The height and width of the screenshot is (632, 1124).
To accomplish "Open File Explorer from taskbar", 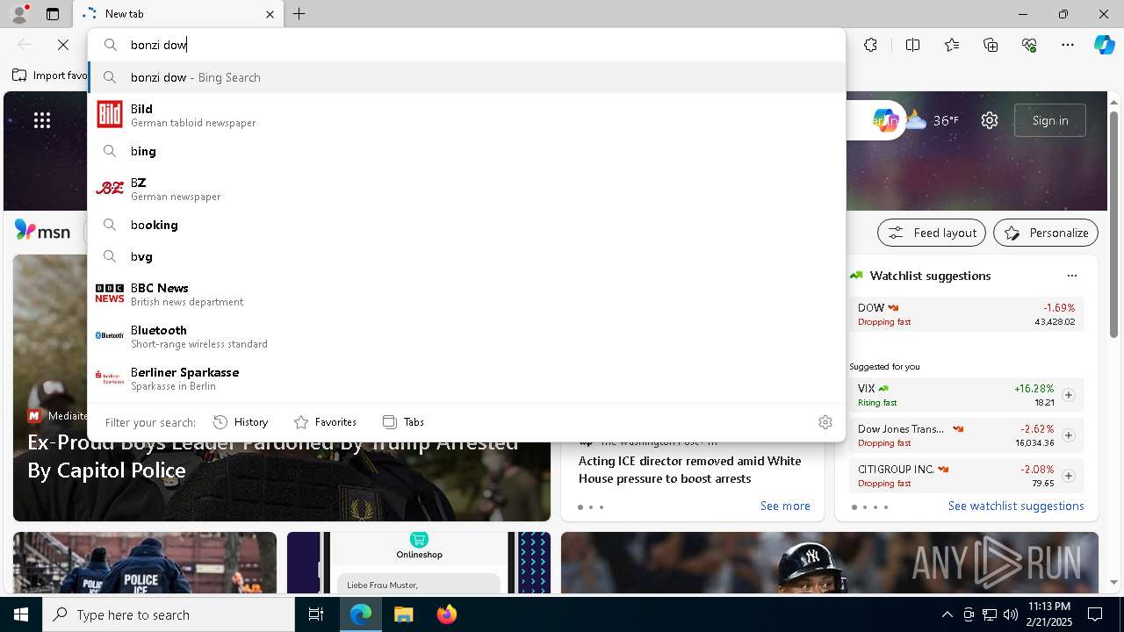I will tap(403, 614).
